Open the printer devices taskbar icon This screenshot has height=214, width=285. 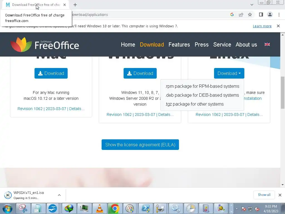pos(161,208)
